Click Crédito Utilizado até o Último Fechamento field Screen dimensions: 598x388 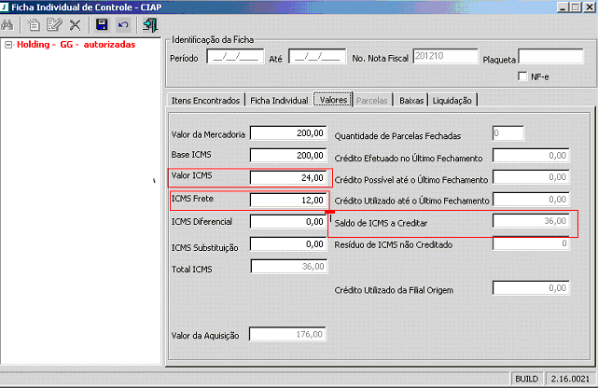[531, 200]
